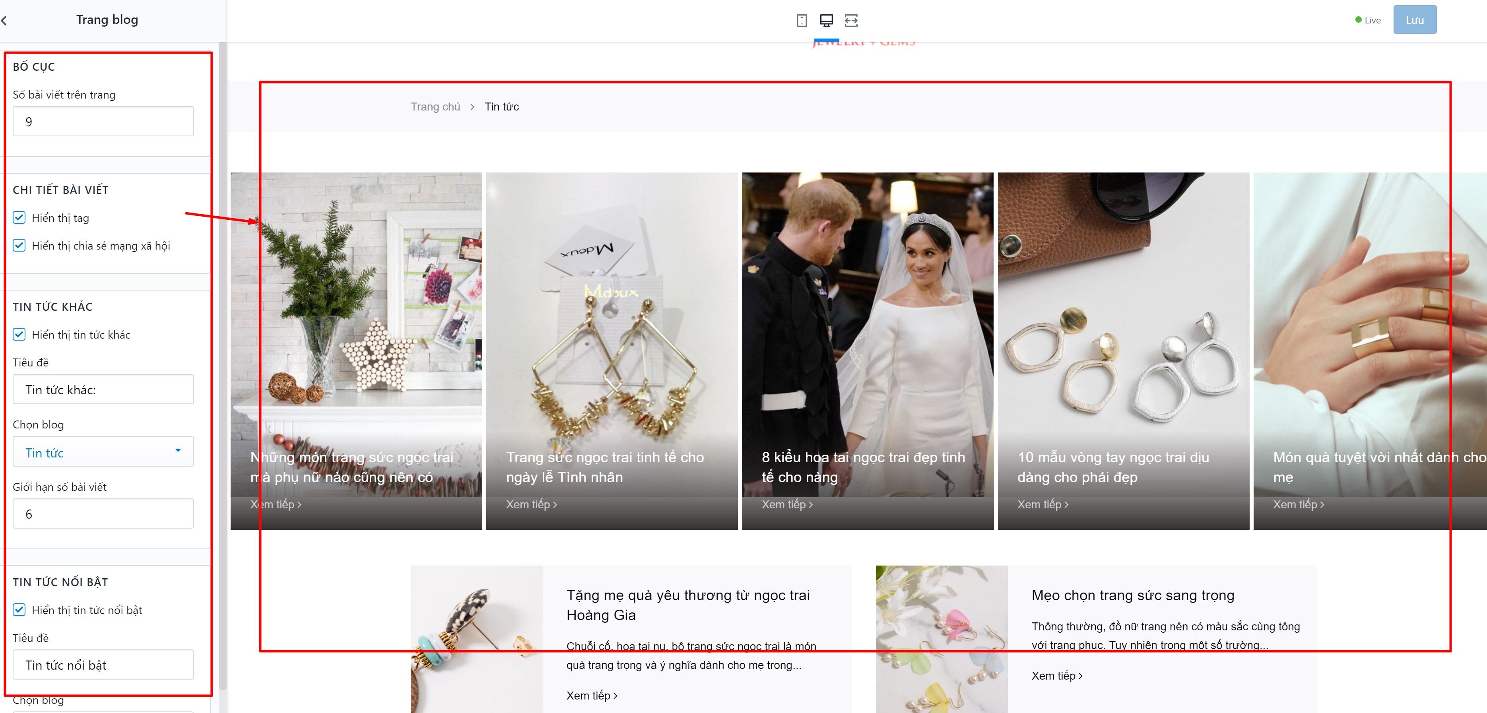Go back using the left chevron arrow

(4, 21)
